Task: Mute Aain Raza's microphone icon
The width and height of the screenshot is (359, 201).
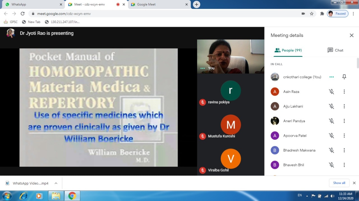Action: coord(332,92)
